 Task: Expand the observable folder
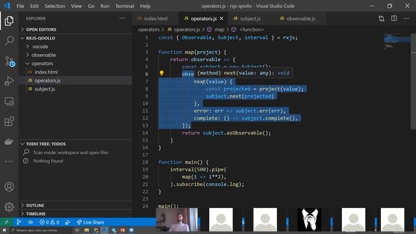click(75, 55)
